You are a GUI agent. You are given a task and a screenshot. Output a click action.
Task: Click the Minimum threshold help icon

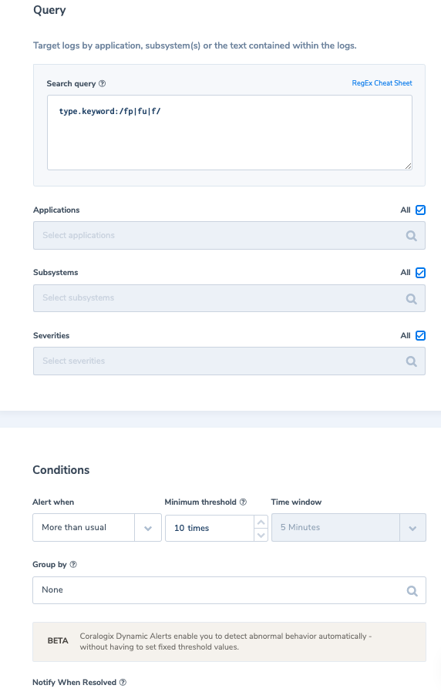click(x=243, y=502)
